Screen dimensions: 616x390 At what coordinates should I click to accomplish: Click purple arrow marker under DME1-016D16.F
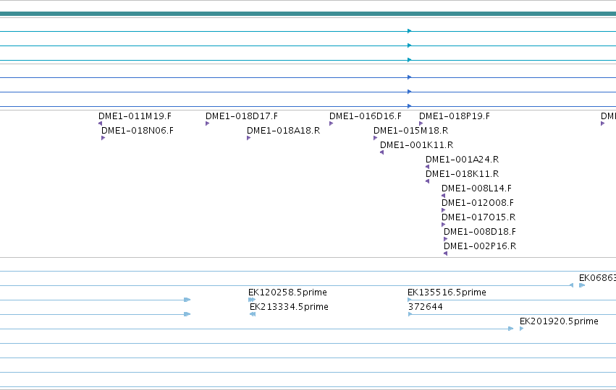click(x=332, y=123)
